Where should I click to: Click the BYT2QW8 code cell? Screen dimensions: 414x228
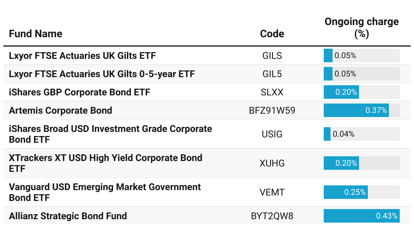pyautogui.click(x=272, y=216)
